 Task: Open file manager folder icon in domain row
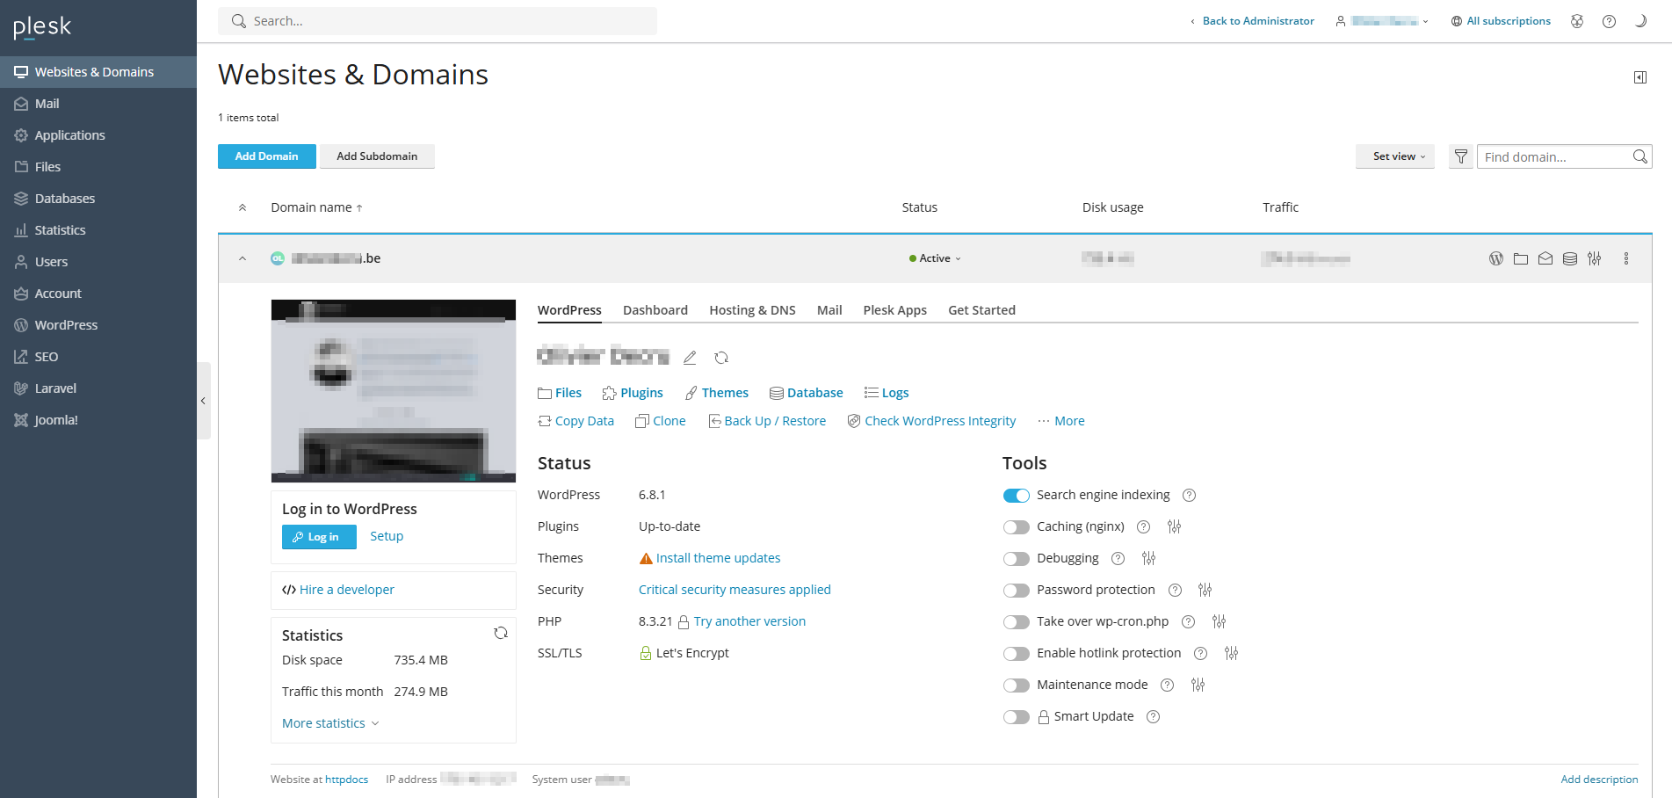pos(1521,258)
